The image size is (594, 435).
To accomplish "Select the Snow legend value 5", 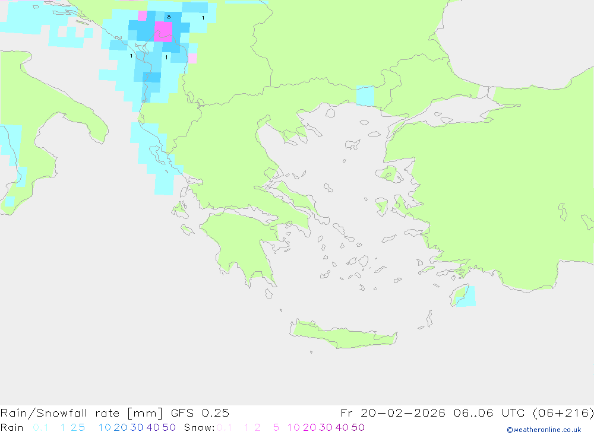I will [276, 427].
